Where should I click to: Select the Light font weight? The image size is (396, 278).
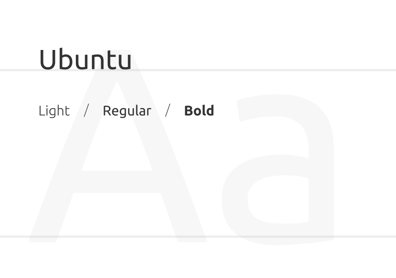[x=54, y=111]
